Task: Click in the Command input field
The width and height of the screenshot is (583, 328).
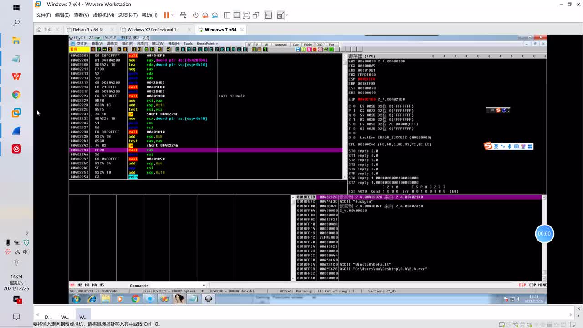Action: coord(175,286)
